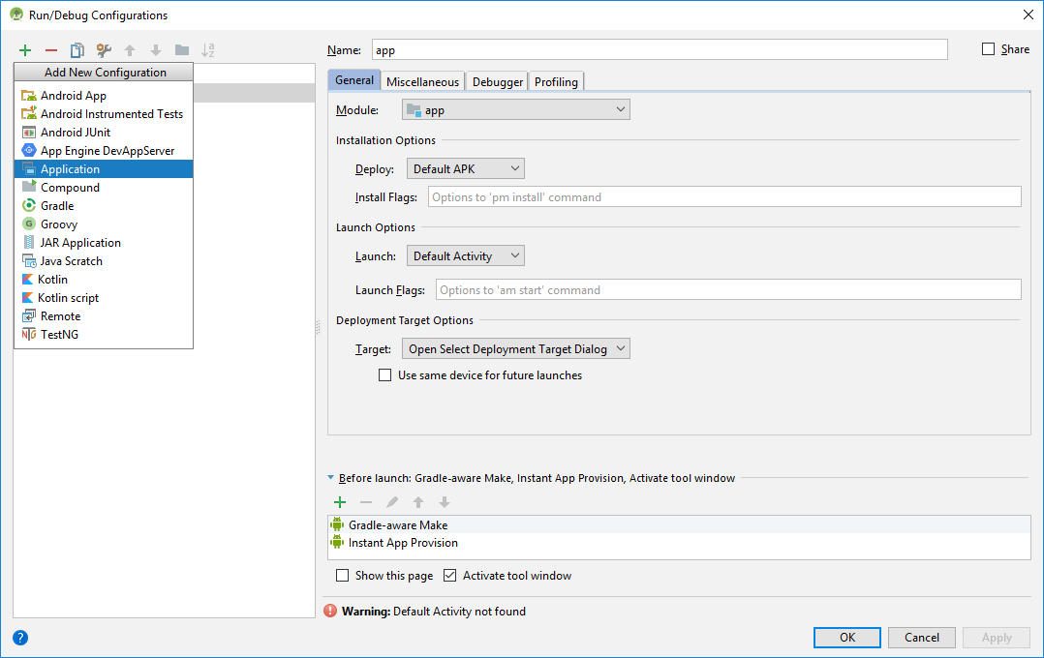The width and height of the screenshot is (1044, 658).
Task: Open the Module dropdown
Action: [516, 110]
